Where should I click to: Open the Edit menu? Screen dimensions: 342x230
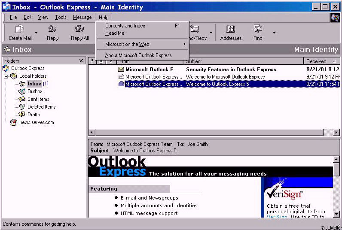click(x=27, y=17)
